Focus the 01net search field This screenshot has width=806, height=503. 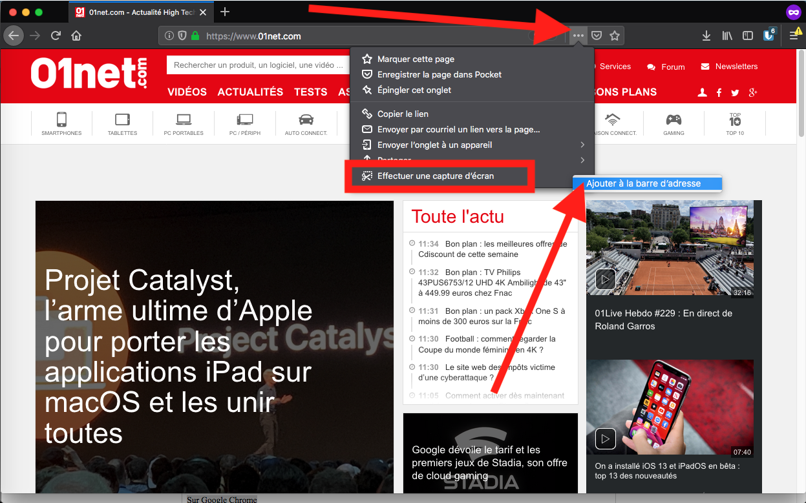pos(257,65)
